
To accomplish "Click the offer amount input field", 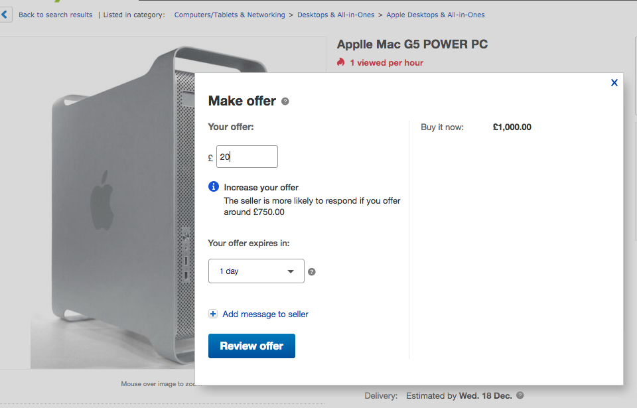I will (x=247, y=157).
